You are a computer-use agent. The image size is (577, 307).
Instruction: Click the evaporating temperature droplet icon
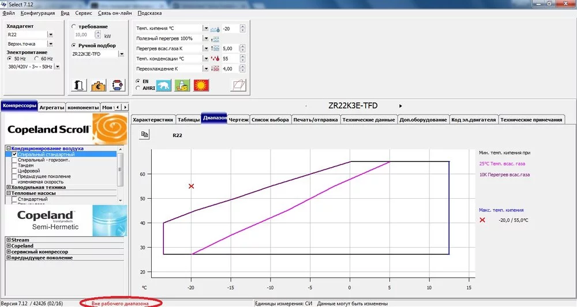tap(216, 29)
